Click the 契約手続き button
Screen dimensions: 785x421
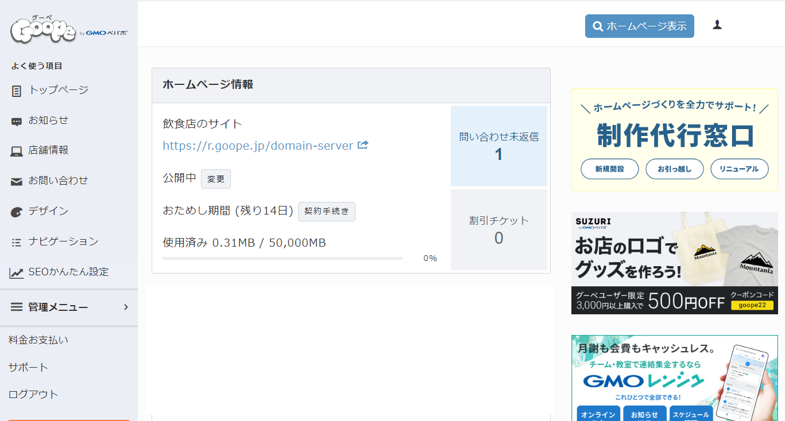pyautogui.click(x=326, y=211)
